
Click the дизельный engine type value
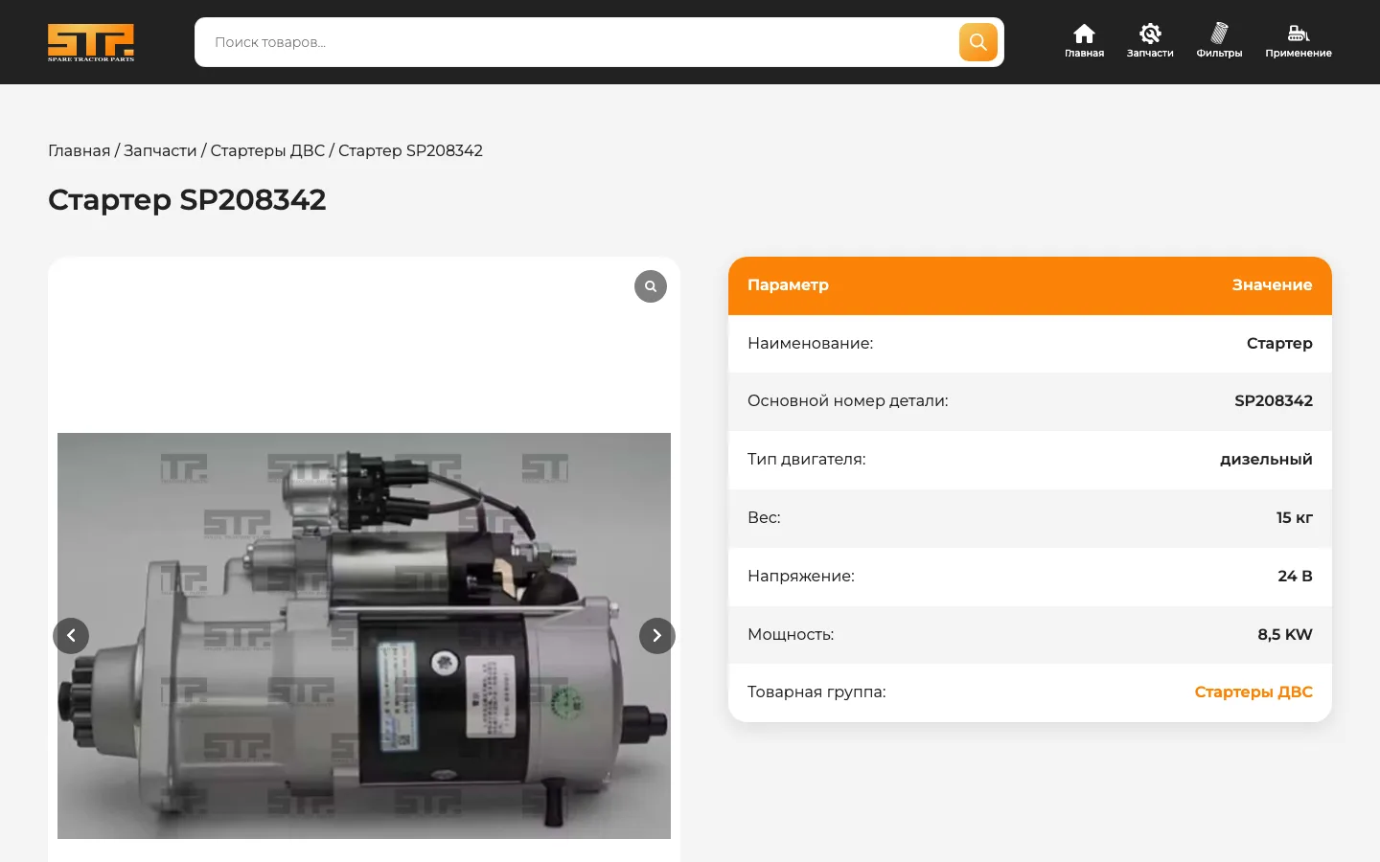point(1266,459)
